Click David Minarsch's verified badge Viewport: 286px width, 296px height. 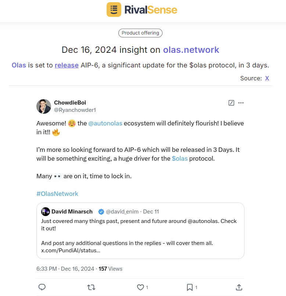click(x=101, y=212)
